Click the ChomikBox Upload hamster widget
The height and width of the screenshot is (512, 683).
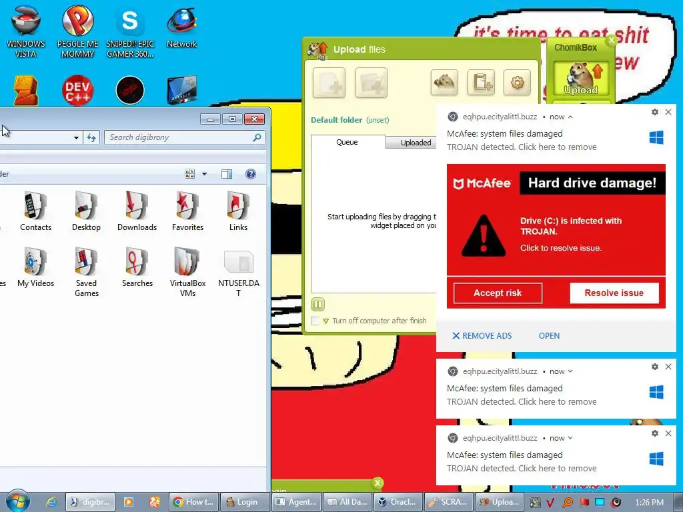(x=581, y=79)
